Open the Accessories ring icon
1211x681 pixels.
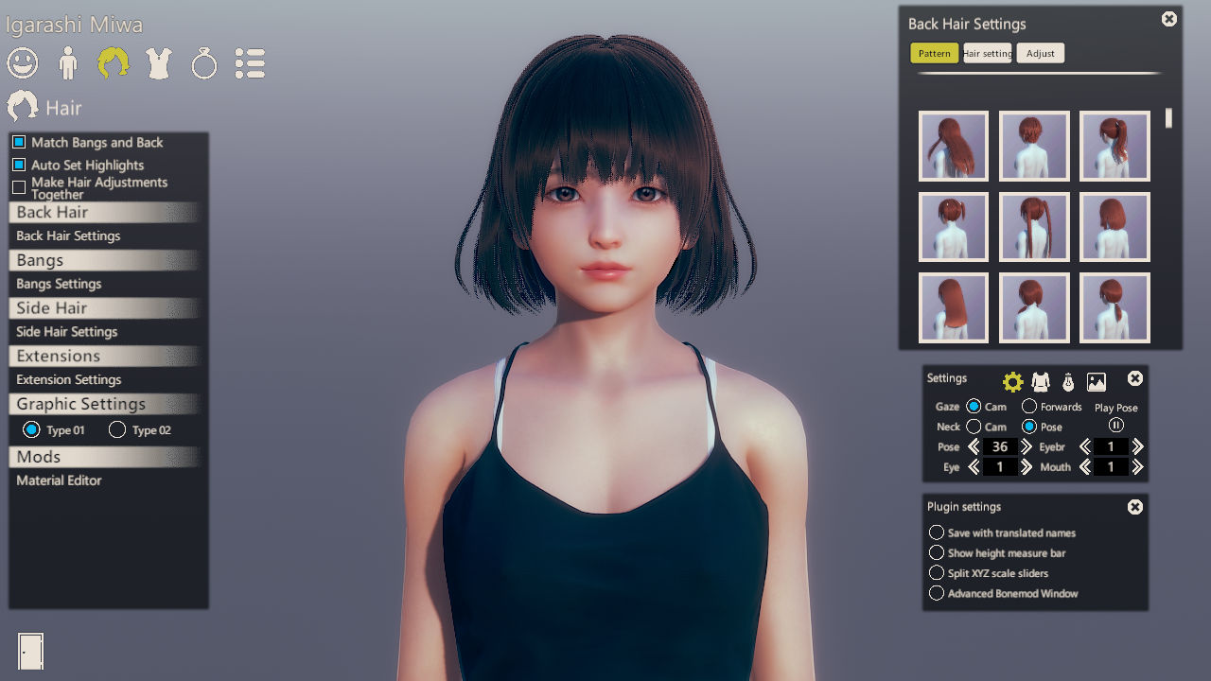tap(204, 63)
